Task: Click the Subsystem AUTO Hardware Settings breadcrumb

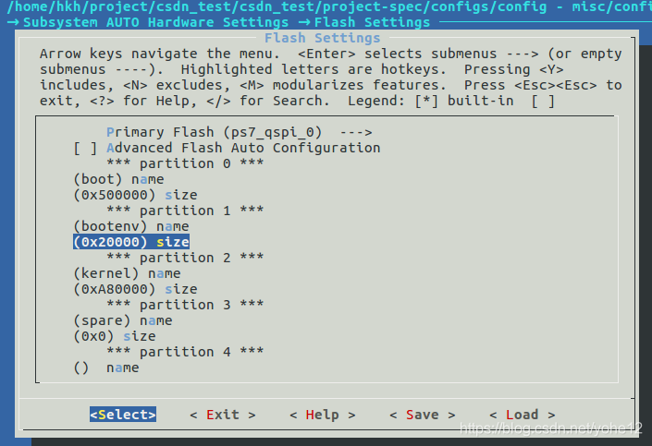Action: click(156, 22)
